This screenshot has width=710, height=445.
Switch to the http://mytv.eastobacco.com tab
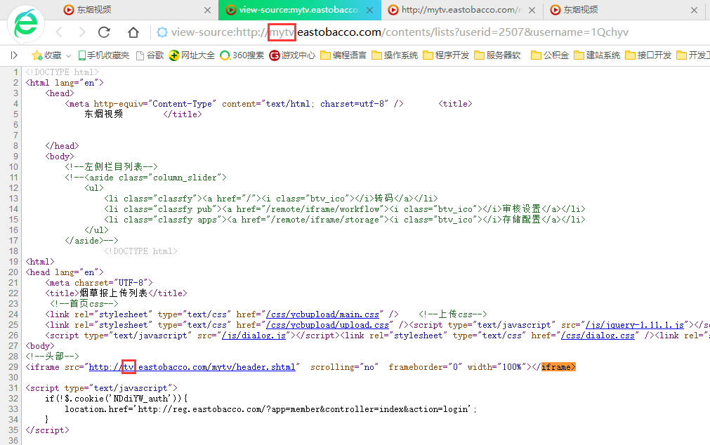(456, 10)
